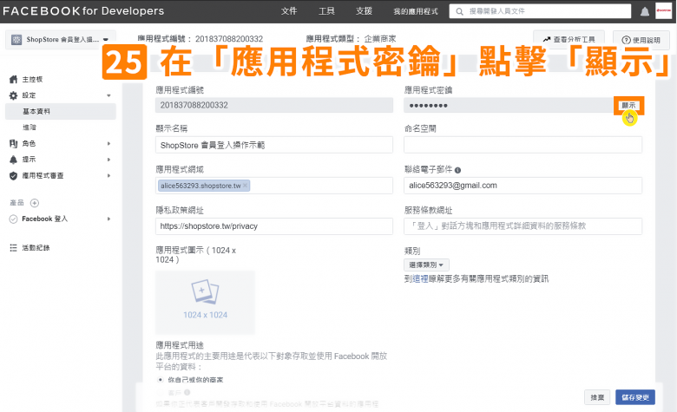Select the 你自己或你的商家 radio option
The height and width of the screenshot is (412, 677).
pyautogui.click(x=161, y=380)
